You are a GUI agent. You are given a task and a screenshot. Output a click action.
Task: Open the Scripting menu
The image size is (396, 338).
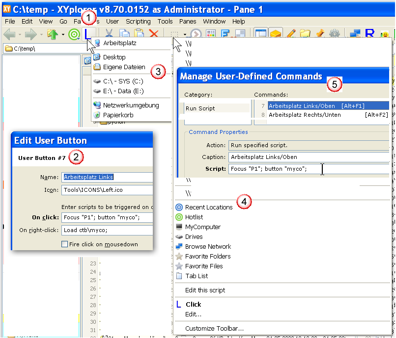[x=138, y=22]
